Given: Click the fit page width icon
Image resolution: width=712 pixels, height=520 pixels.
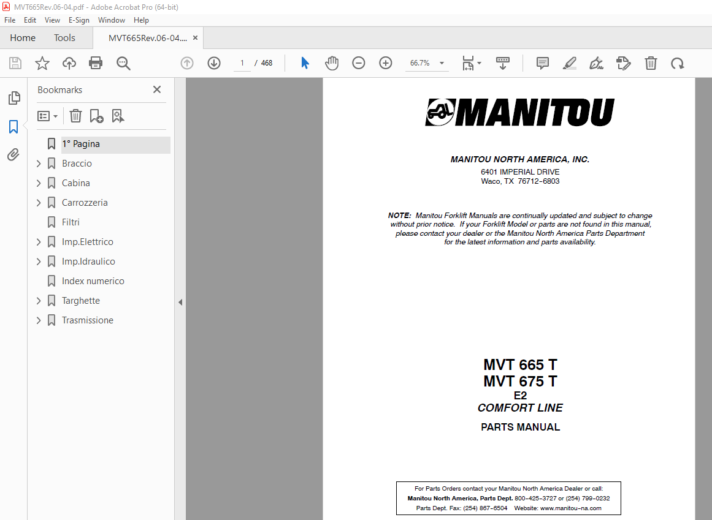Looking at the screenshot, I should [x=468, y=63].
